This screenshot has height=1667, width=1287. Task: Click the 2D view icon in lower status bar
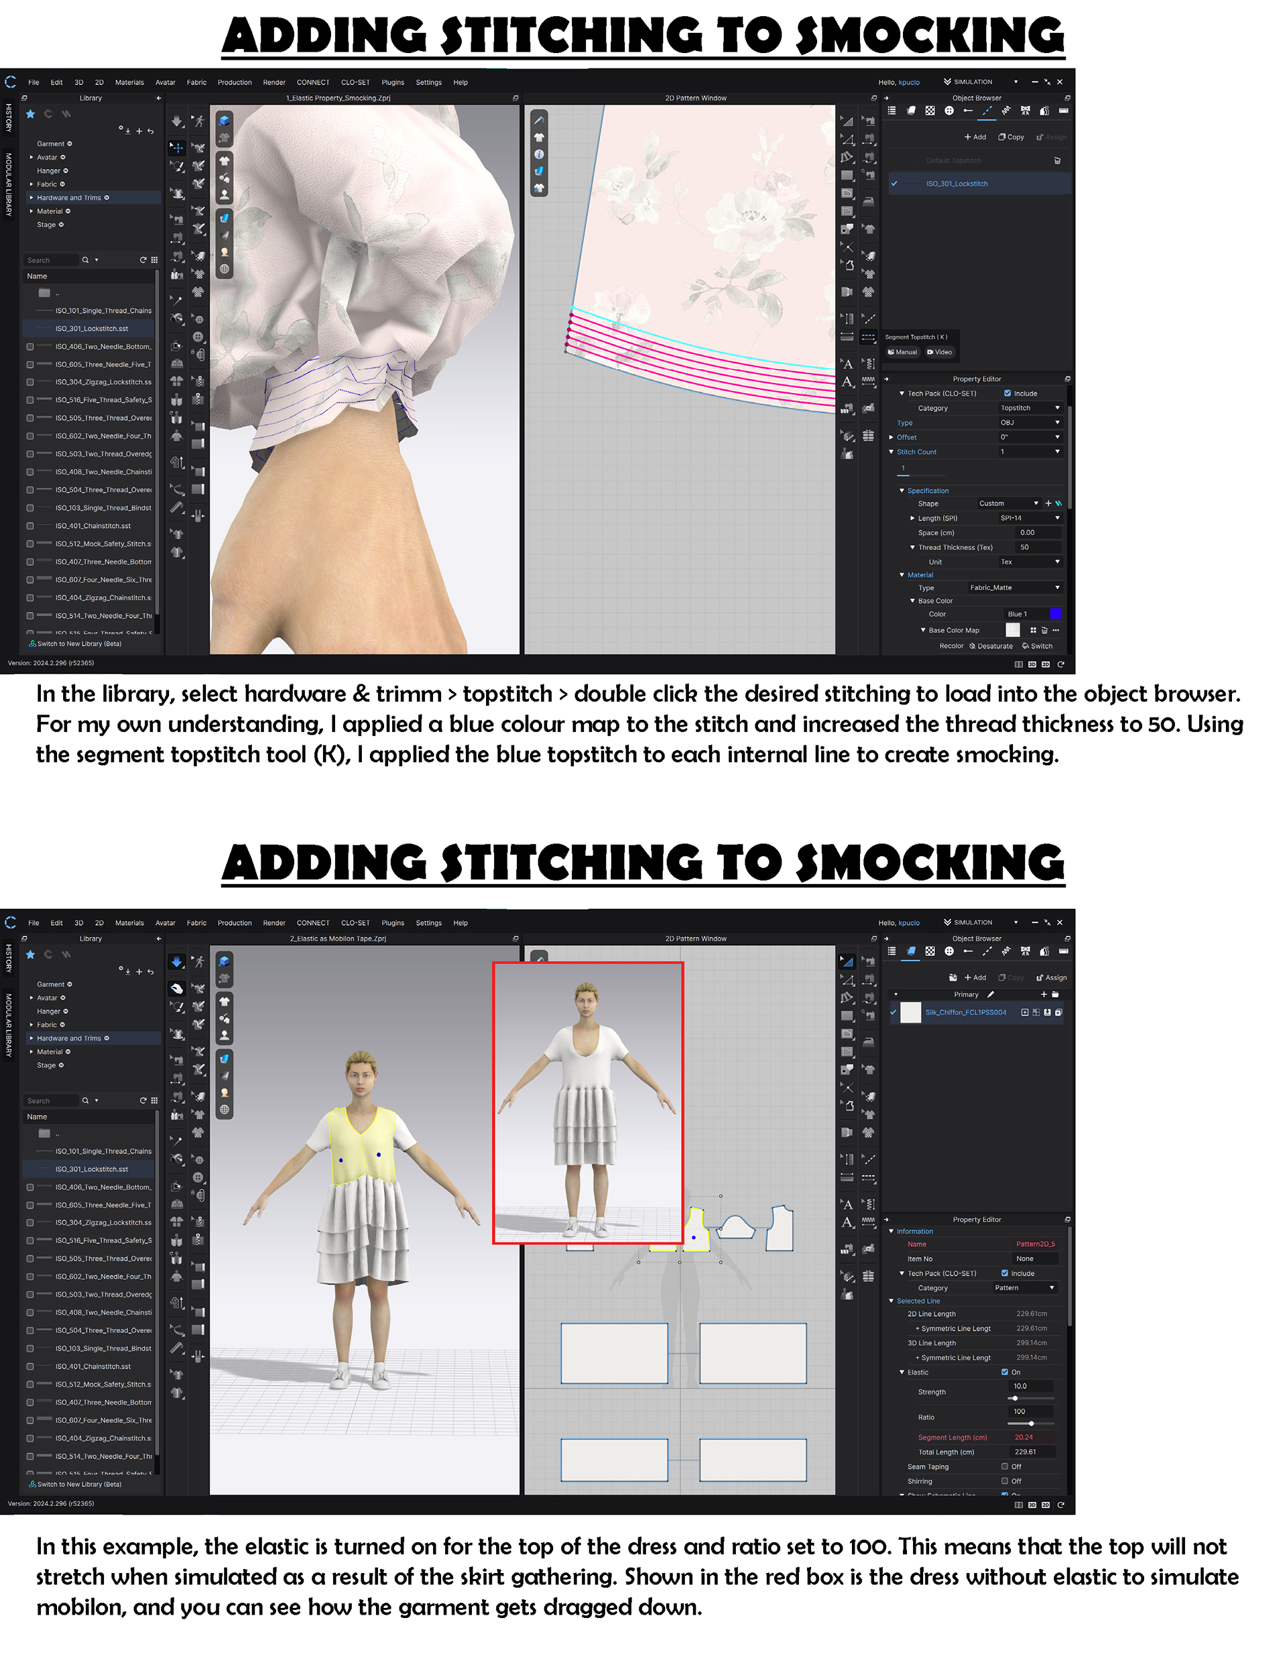click(x=1046, y=1505)
